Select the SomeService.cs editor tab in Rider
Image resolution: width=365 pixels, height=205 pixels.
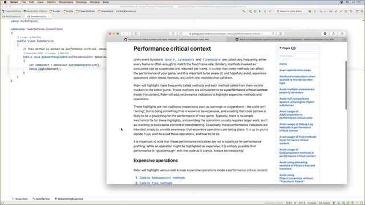(38, 17)
